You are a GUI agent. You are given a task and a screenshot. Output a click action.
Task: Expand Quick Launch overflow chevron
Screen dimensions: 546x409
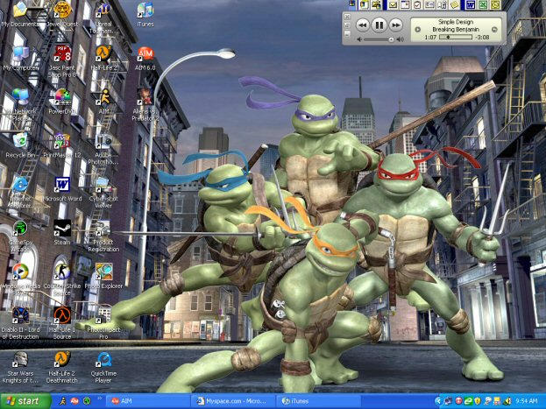[99, 398]
